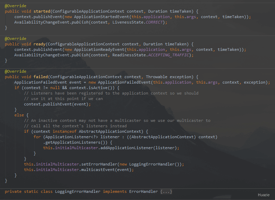Viewport: 275px width, 200px height.
Task: Click the ACCEPTING_TRAFFIC constant
Action: click(x=168, y=55)
